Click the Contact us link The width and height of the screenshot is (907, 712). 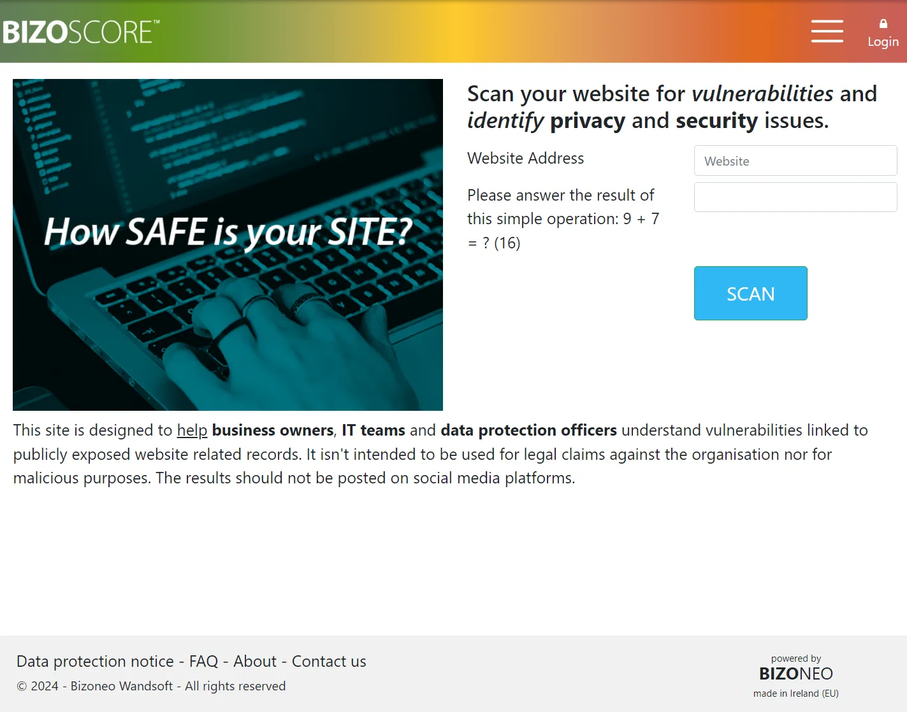[329, 661]
